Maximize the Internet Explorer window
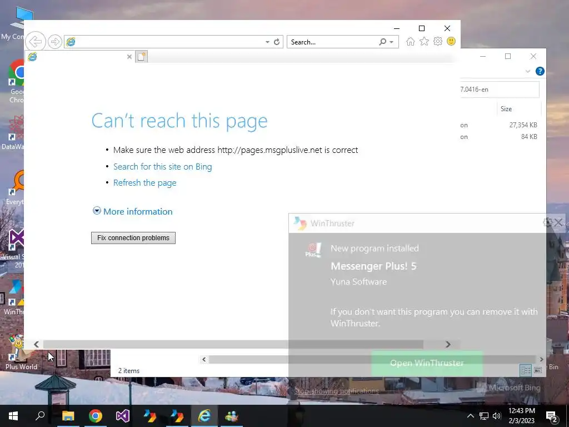The height and width of the screenshot is (427, 569). 422,28
